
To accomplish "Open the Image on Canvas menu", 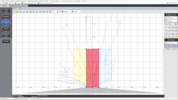I will 21,1.
